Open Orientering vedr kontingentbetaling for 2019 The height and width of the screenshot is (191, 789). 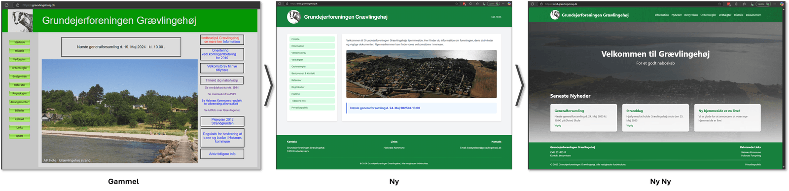pos(222,54)
